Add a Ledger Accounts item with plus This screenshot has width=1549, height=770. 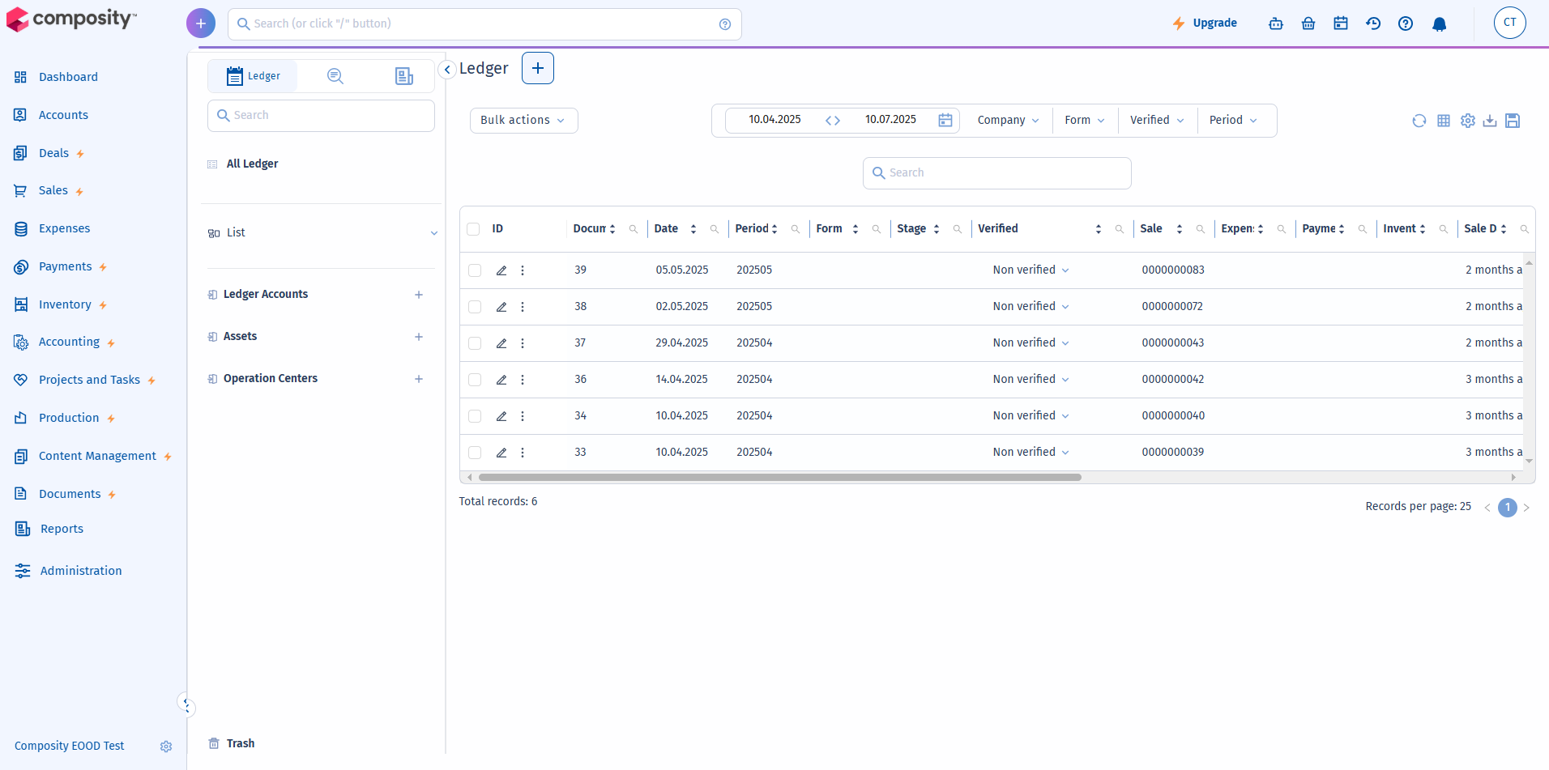[x=419, y=295]
